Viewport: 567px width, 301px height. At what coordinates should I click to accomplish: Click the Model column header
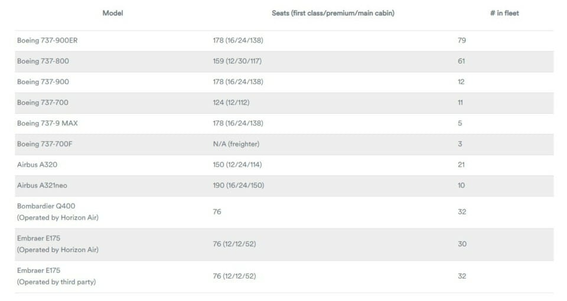(112, 14)
